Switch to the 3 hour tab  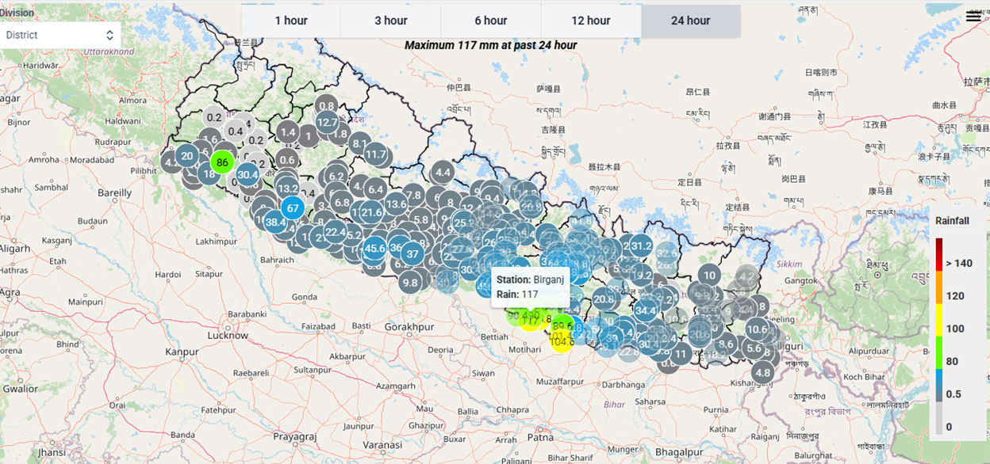pos(391,21)
